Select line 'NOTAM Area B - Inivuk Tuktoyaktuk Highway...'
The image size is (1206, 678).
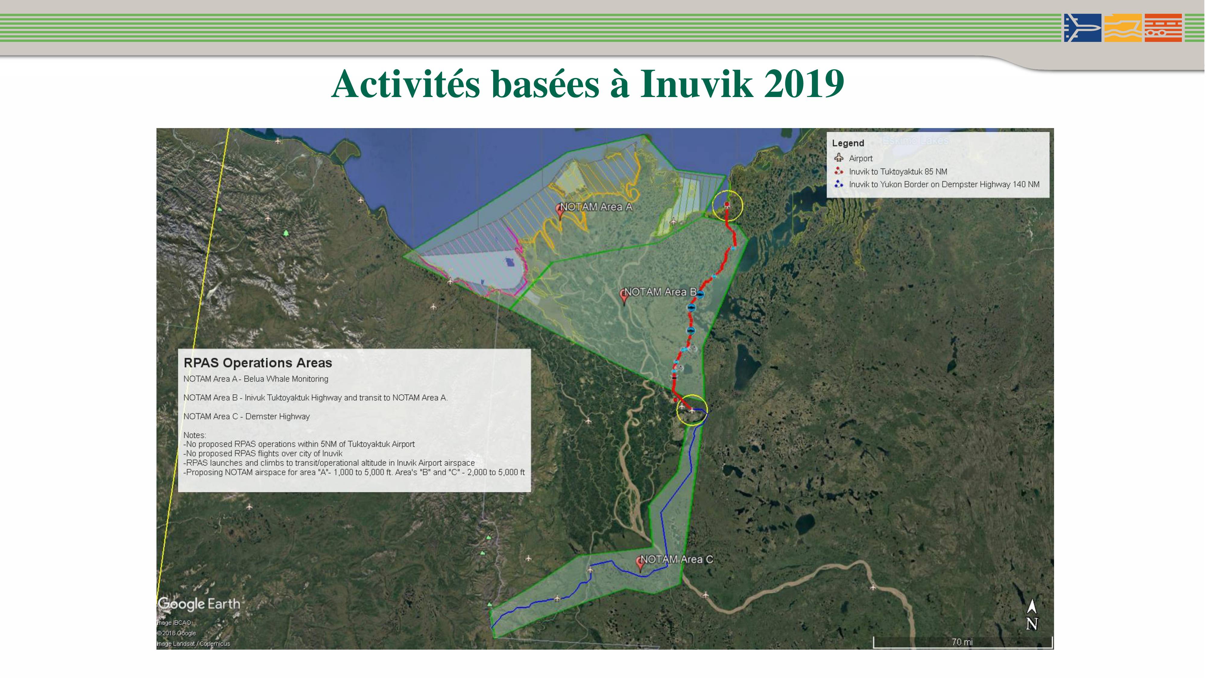pos(315,398)
